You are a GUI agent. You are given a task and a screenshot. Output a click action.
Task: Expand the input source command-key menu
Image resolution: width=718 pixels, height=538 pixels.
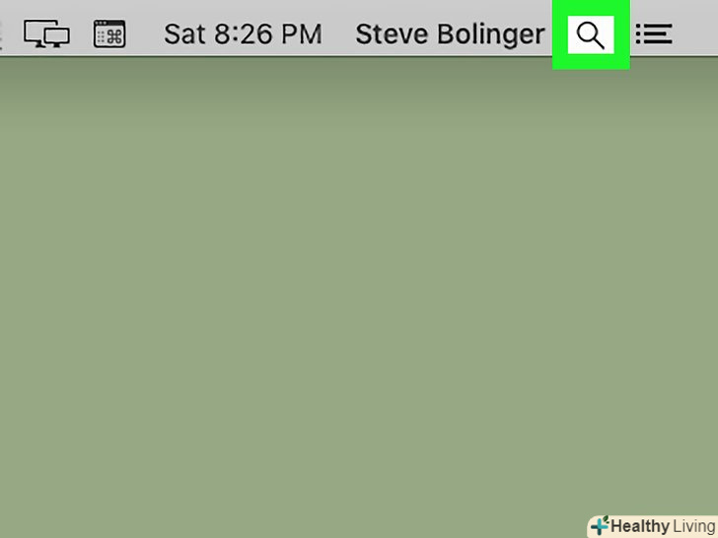[x=109, y=34]
